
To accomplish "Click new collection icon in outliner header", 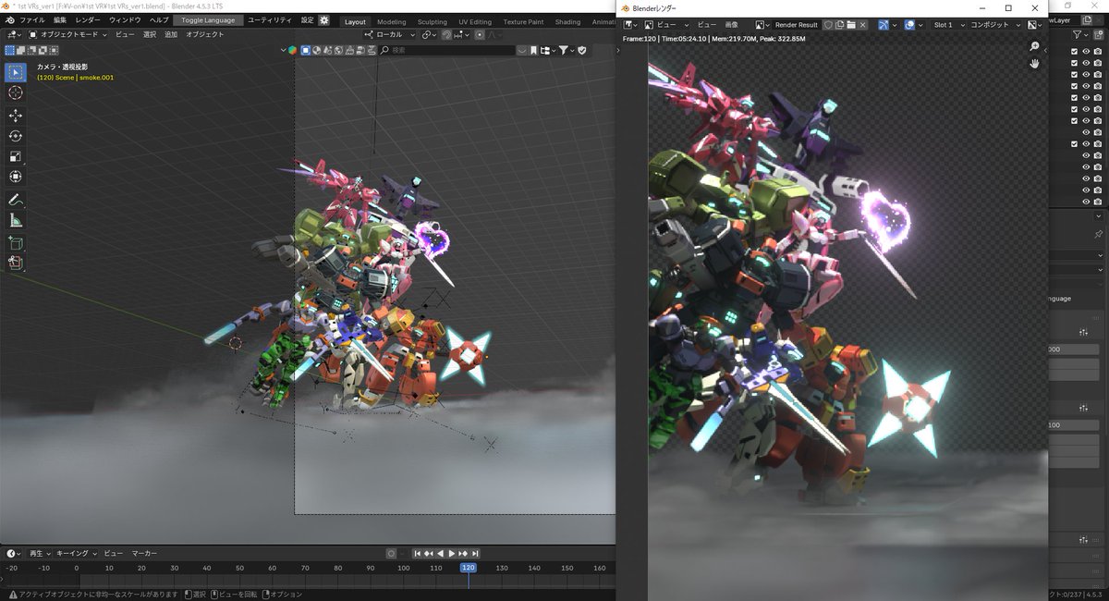I will pos(1099,34).
